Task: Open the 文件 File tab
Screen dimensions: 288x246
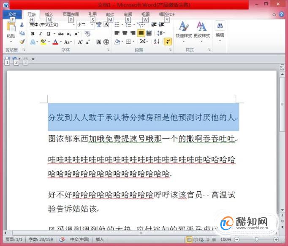Action: [12, 14]
